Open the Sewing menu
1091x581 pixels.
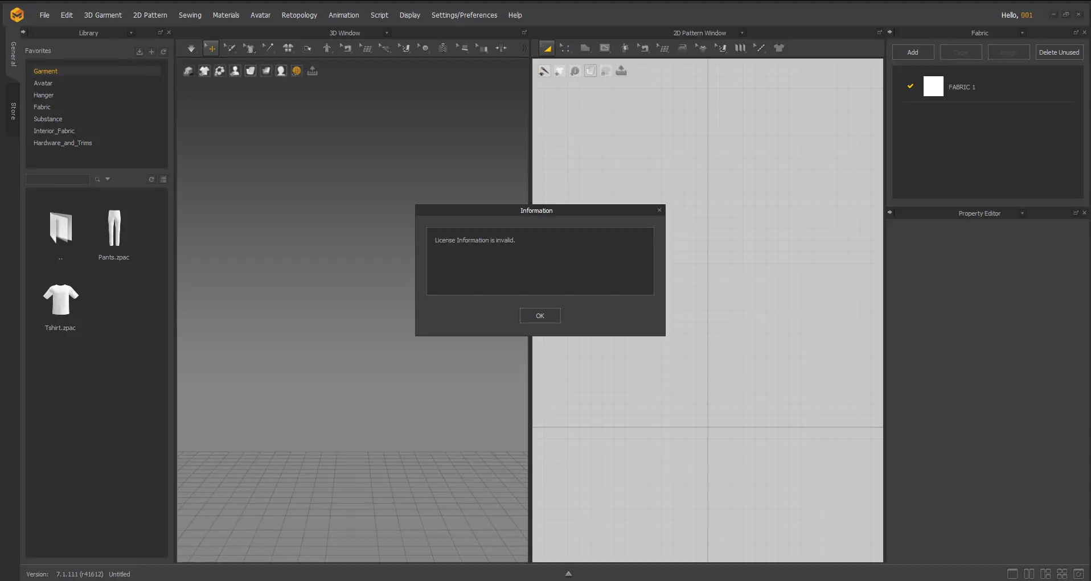[190, 15]
